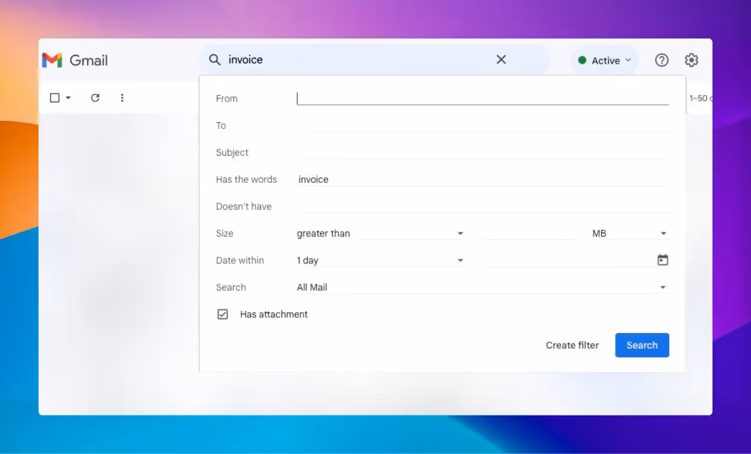Open the All Mail search scope dropdown
751x454 pixels.
(x=483, y=287)
